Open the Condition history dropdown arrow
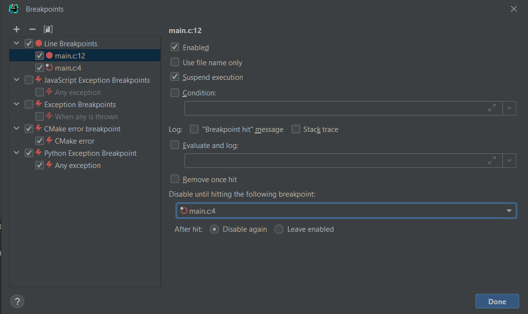The height and width of the screenshot is (314, 528). (509, 108)
